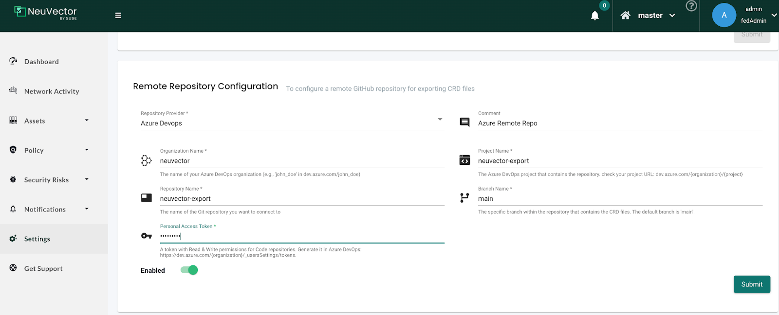
Task: Open the Security Risks menu item
Action: 46,180
